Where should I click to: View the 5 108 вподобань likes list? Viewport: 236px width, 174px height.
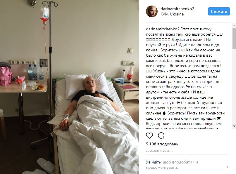tap(162, 144)
